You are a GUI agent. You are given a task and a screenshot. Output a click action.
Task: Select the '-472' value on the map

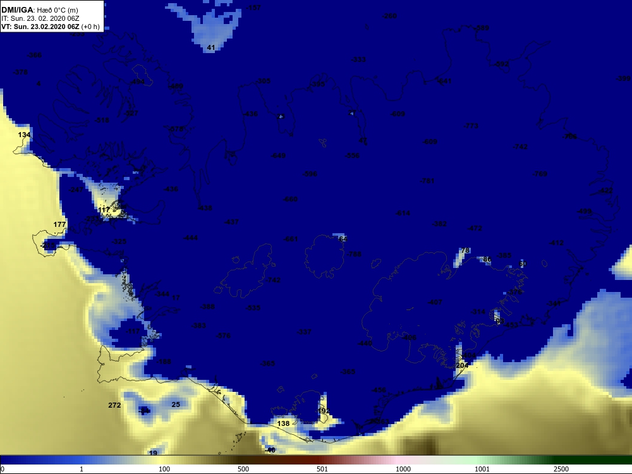[475, 228]
